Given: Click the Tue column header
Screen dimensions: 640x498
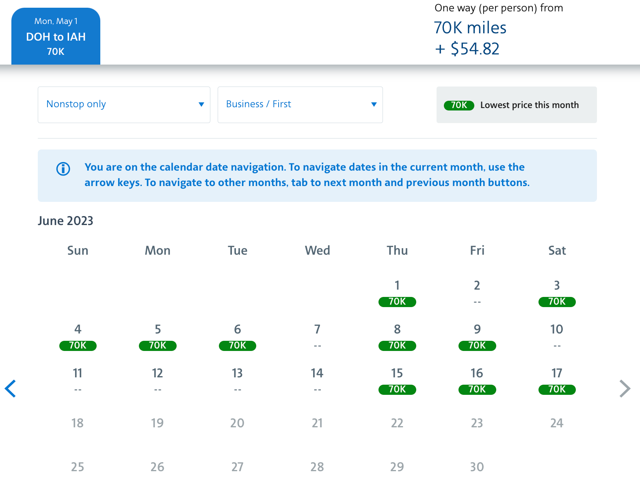Looking at the screenshot, I should 238,250.
